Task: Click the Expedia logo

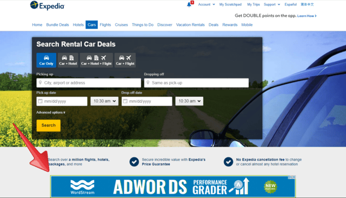Action: (47, 5)
